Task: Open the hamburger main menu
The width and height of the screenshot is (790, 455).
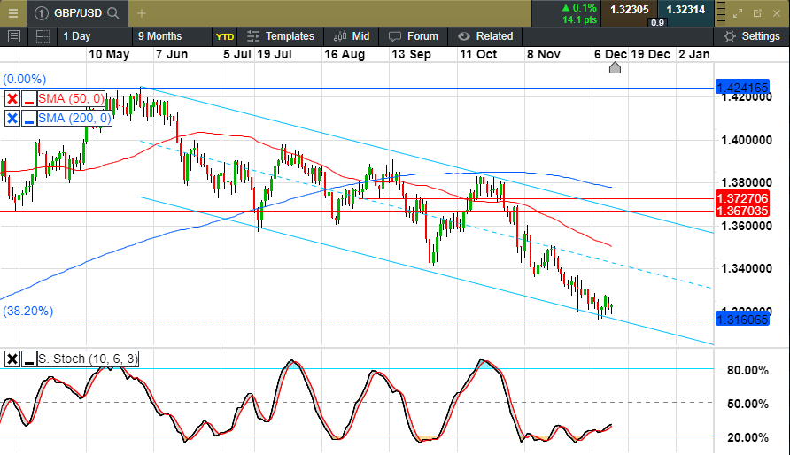Action: [x=12, y=13]
